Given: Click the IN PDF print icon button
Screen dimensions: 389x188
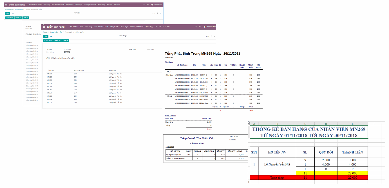Looking at the screenshot, I should [x=66, y=40].
